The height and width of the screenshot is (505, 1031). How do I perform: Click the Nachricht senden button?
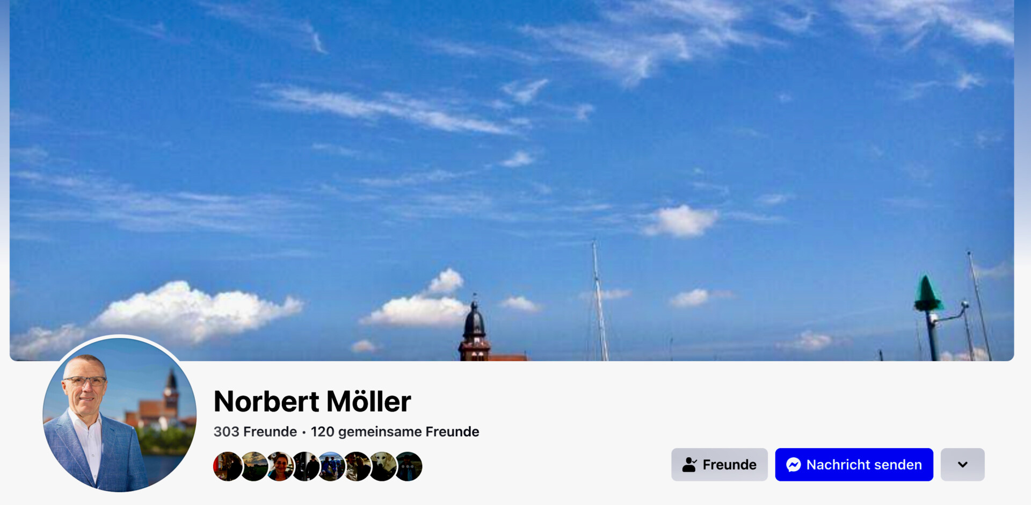click(x=854, y=465)
